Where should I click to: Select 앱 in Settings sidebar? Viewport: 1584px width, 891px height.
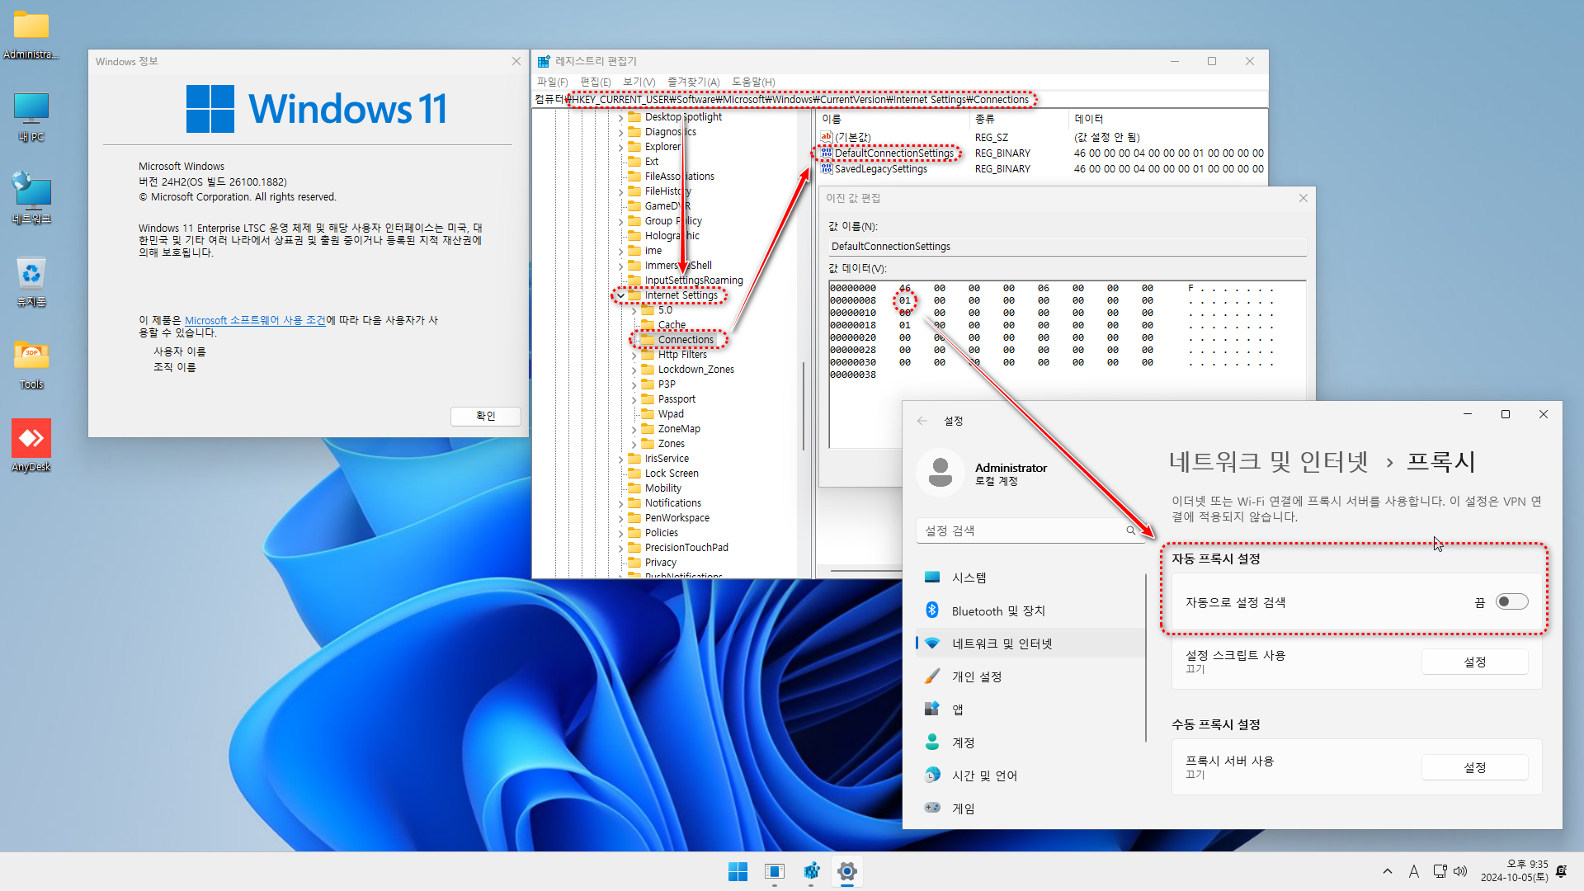click(1030, 709)
